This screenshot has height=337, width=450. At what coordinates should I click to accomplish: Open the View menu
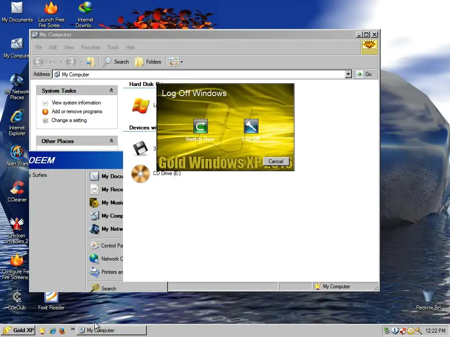[x=69, y=47]
